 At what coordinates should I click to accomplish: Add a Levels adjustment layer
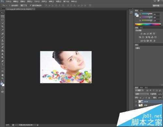[x=144, y=34]
